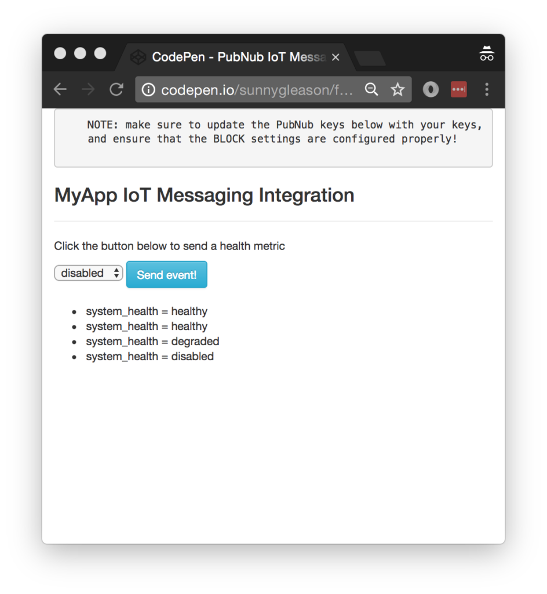Open the red password manager extension
This screenshot has width=547, height=594.
tap(458, 89)
